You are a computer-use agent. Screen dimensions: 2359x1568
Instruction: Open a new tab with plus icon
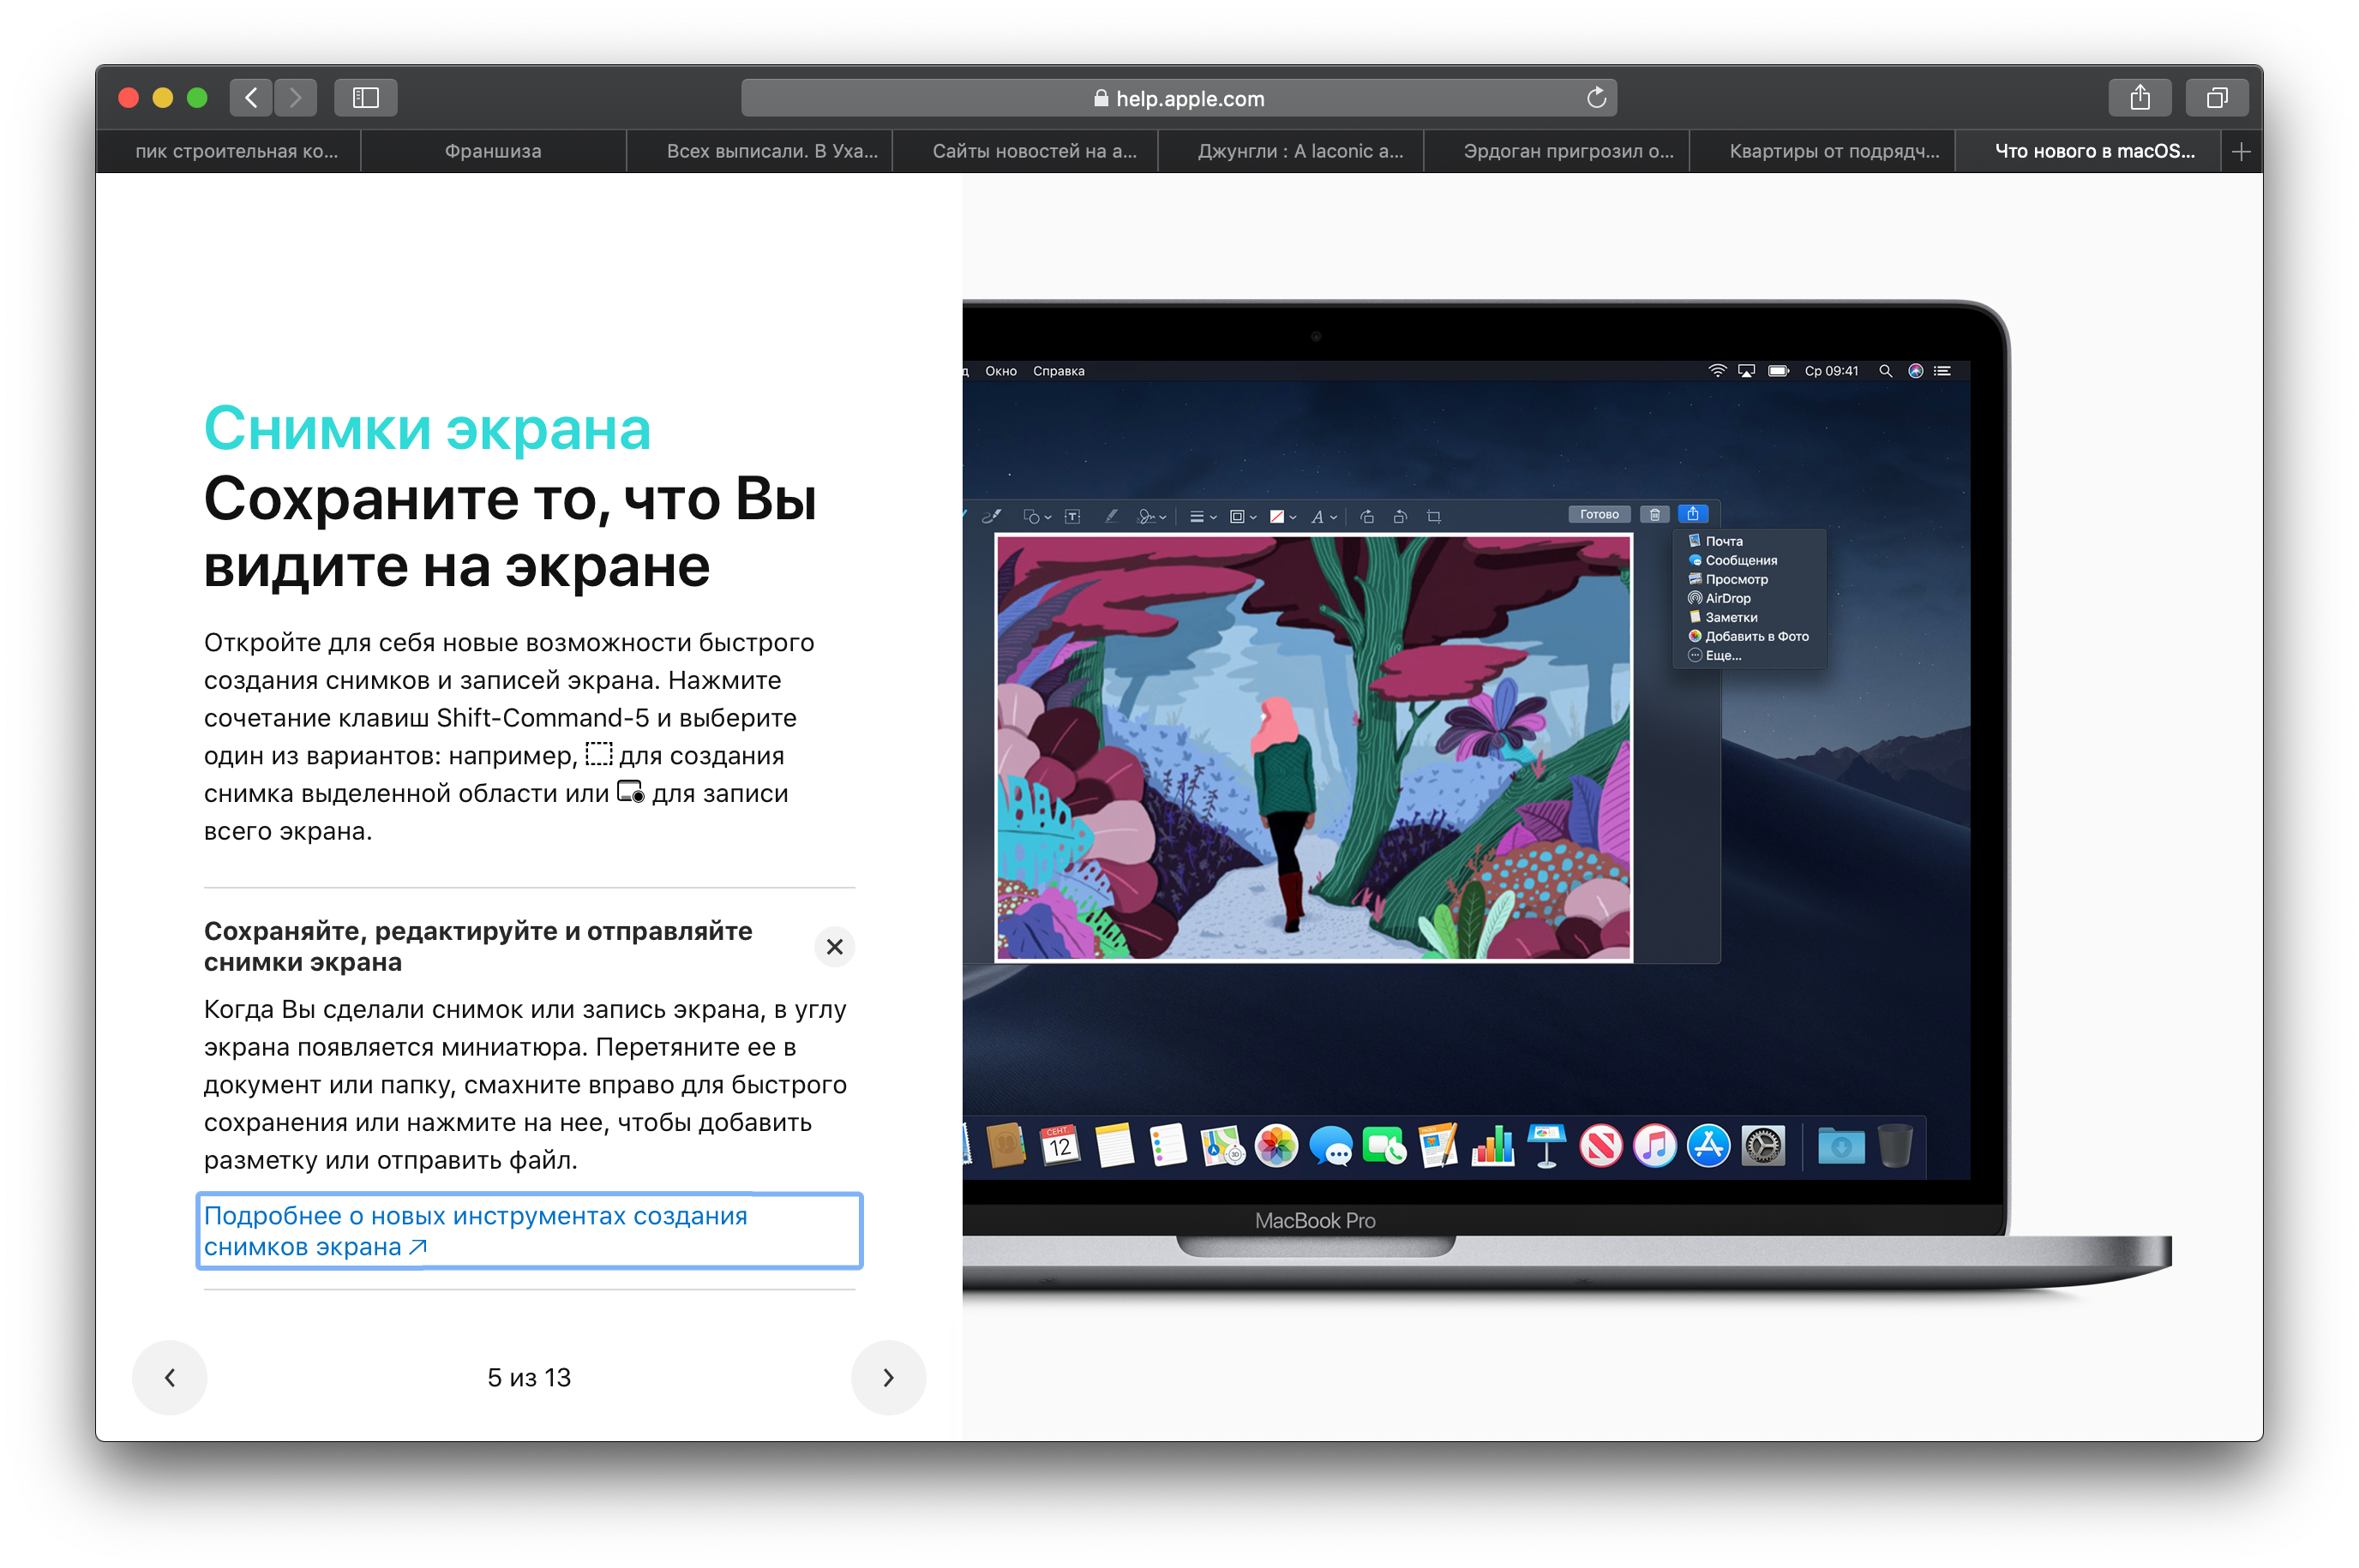[2241, 152]
